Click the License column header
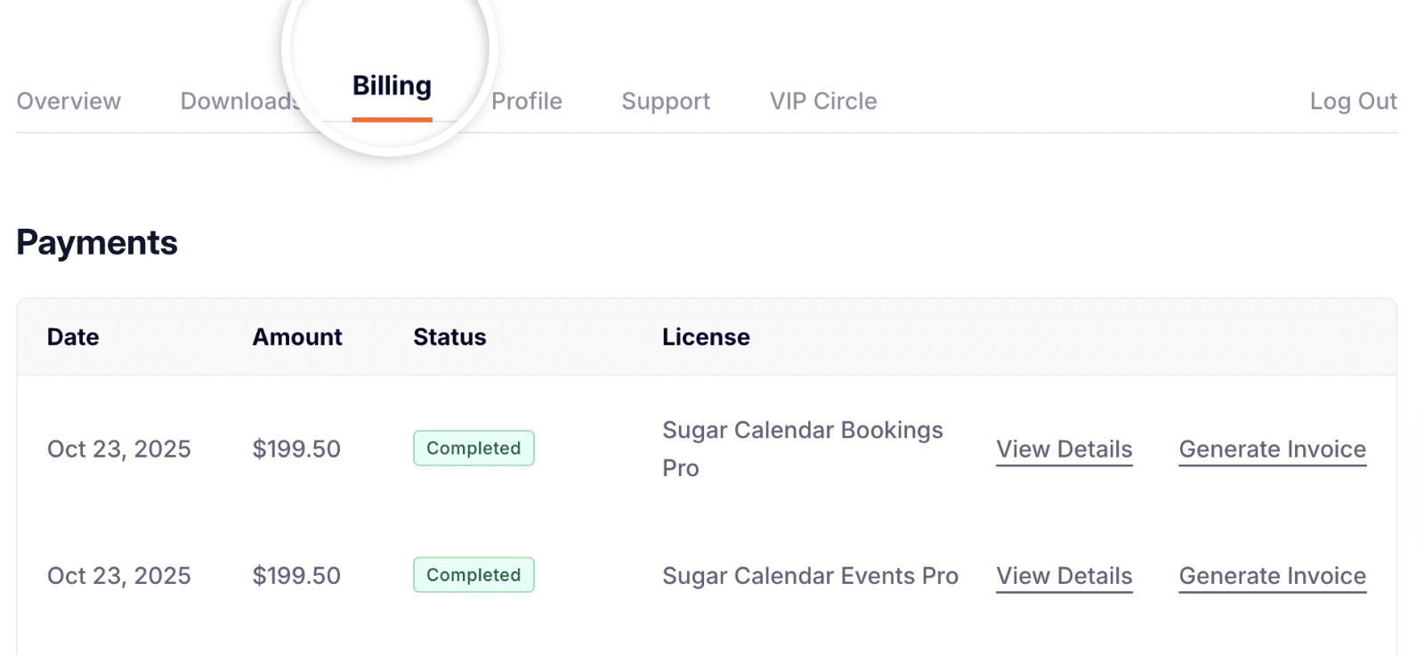Image resolution: width=1424 pixels, height=655 pixels. (706, 336)
